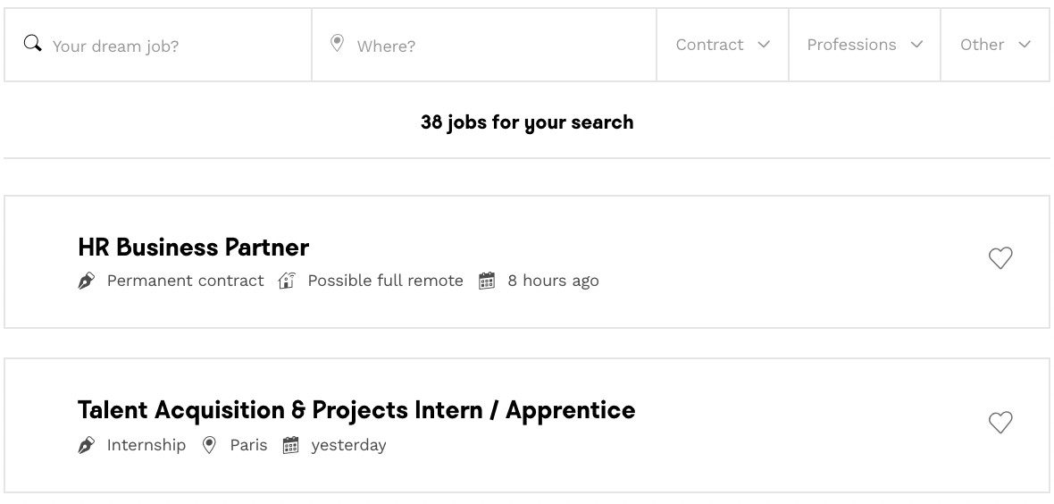Click pen icon beside Permanent contract
Screen dimensions: 1054x504
click(87, 281)
